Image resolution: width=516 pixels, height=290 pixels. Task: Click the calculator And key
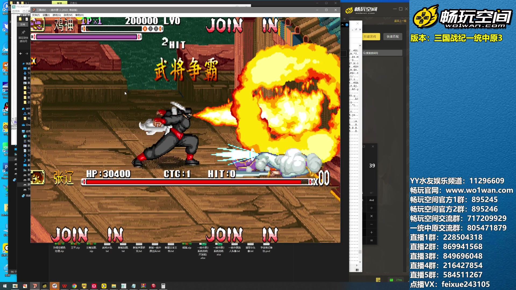[371, 200]
